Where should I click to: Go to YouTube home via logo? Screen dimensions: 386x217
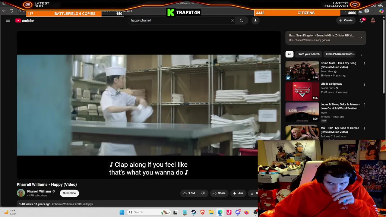pyautogui.click(x=25, y=20)
